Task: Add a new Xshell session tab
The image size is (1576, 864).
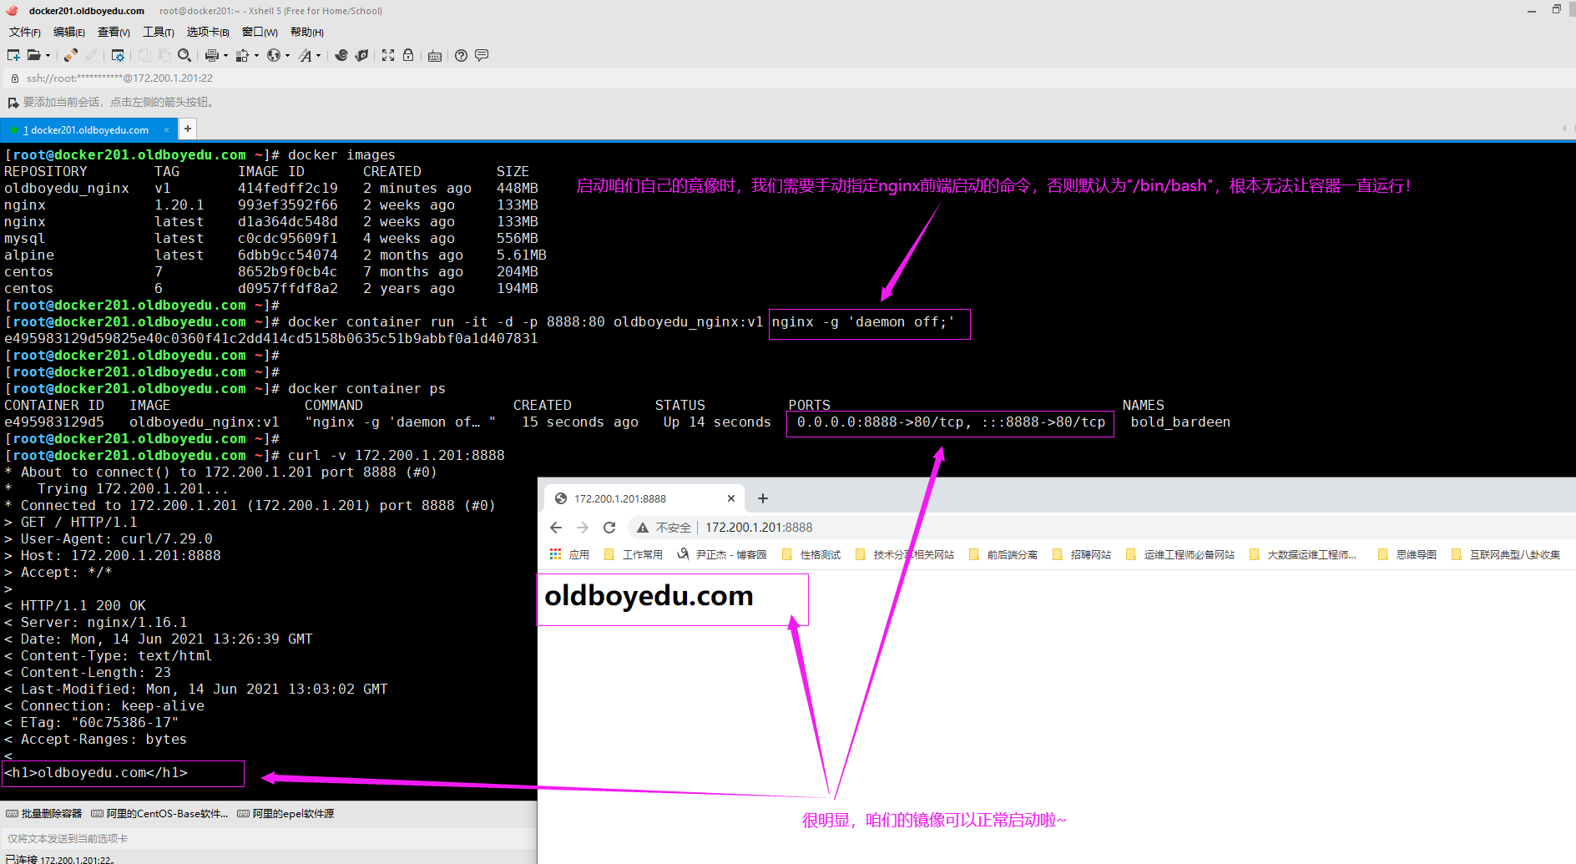Action: (188, 129)
